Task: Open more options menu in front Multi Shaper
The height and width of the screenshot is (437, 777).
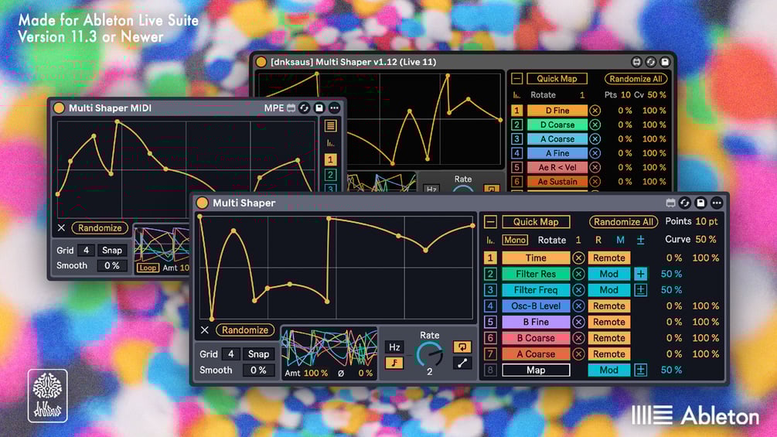Action: [x=717, y=203]
